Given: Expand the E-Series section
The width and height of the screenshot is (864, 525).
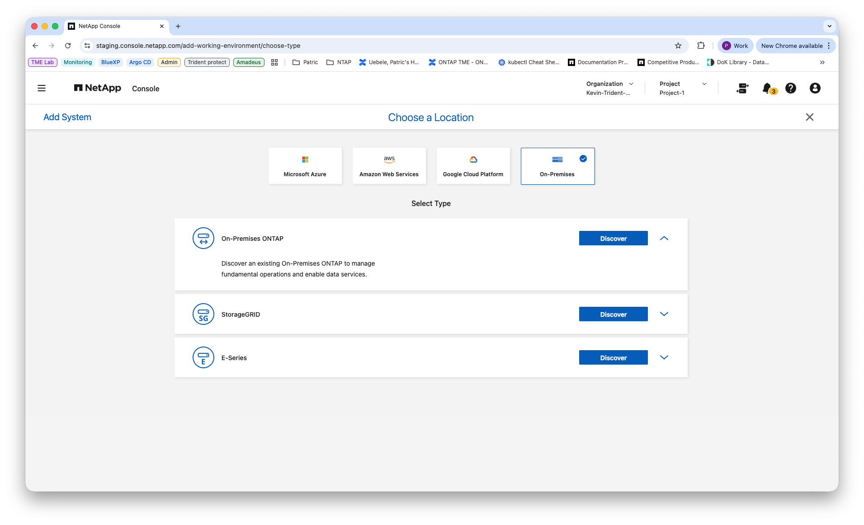Looking at the screenshot, I should tap(664, 357).
